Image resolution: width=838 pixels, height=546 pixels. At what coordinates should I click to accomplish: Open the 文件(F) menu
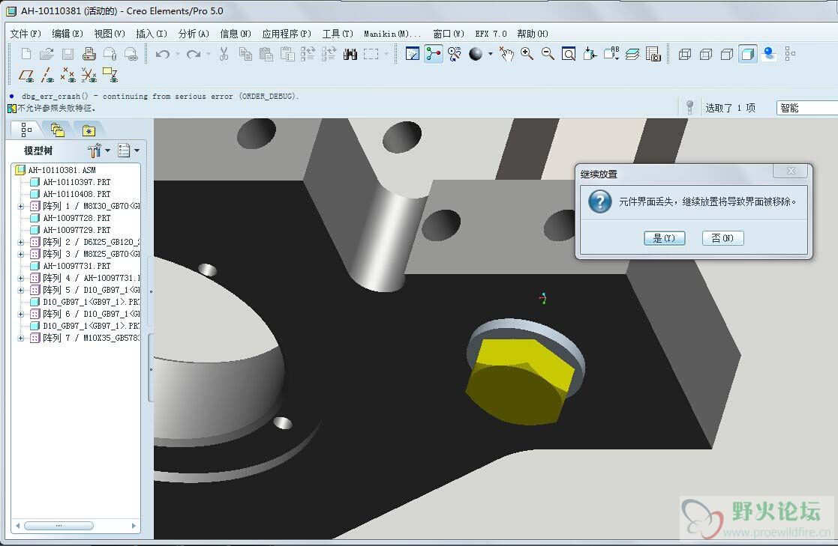coord(25,34)
